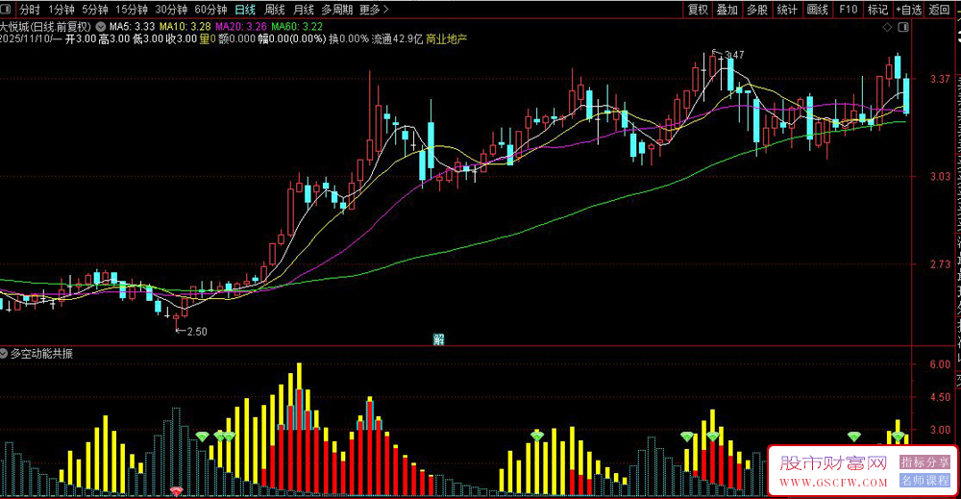Open the 多股 multi-stock view
Viewport: 961px width, 499px height.
[x=757, y=10]
